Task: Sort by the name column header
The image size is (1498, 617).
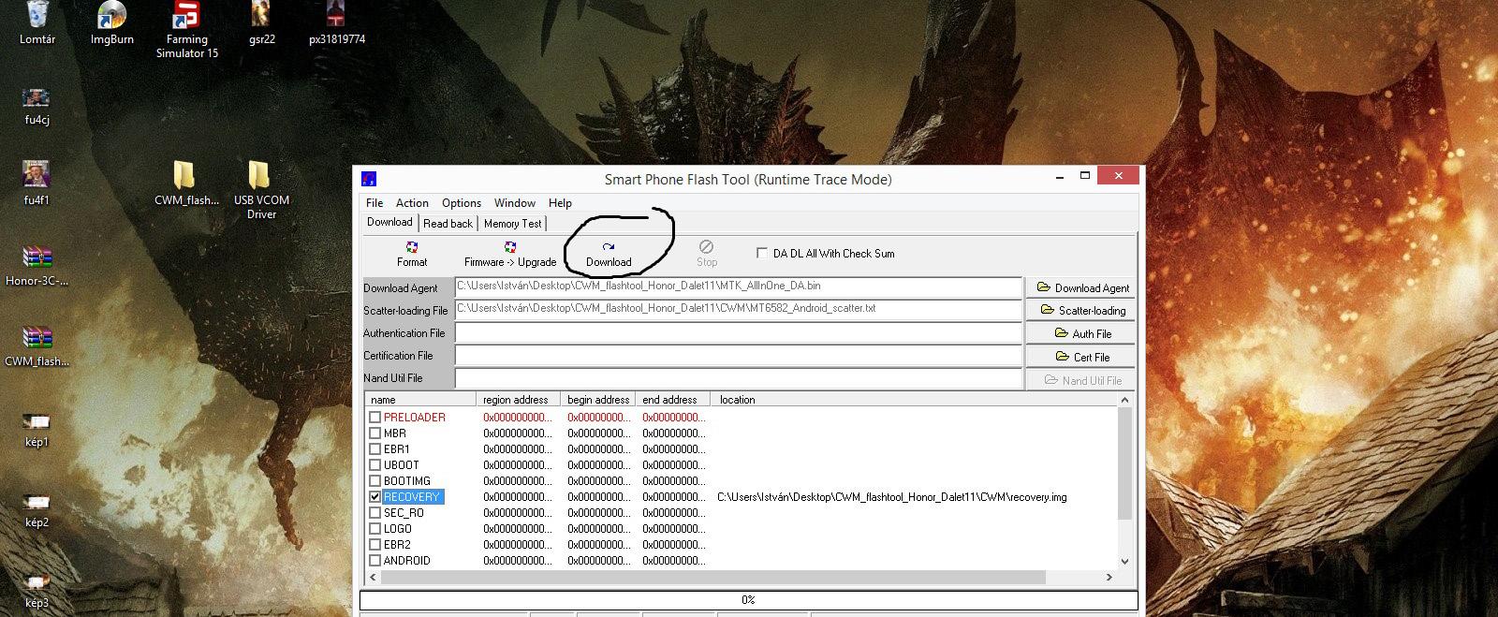Action: coord(420,400)
